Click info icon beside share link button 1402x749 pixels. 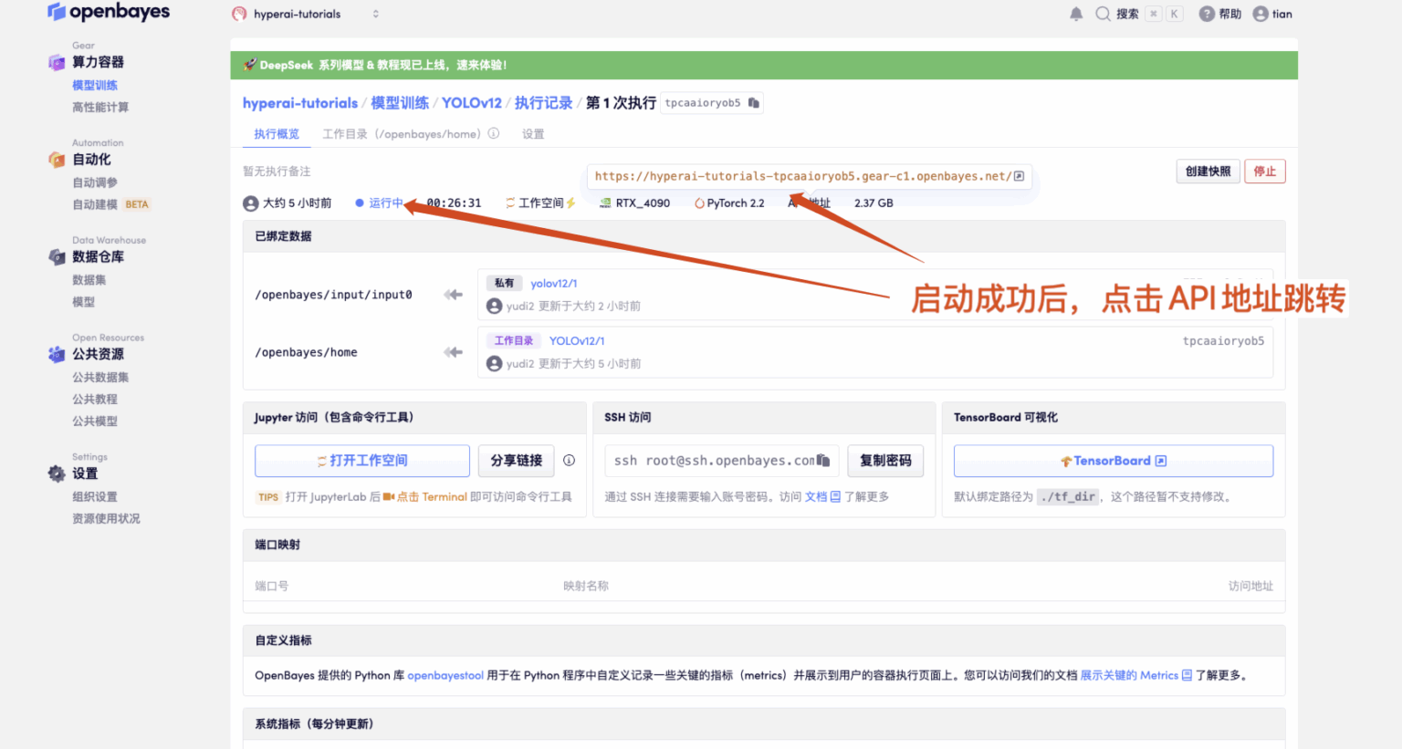pos(569,461)
